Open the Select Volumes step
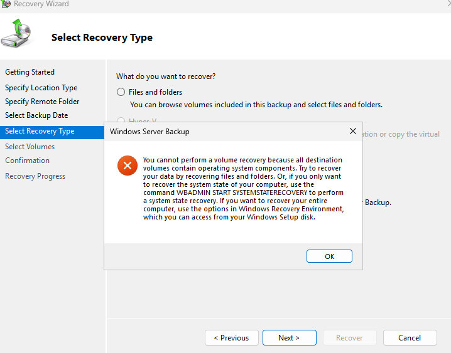Image resolution: width=451 pixels, height=353 pixels. [30, 146]
